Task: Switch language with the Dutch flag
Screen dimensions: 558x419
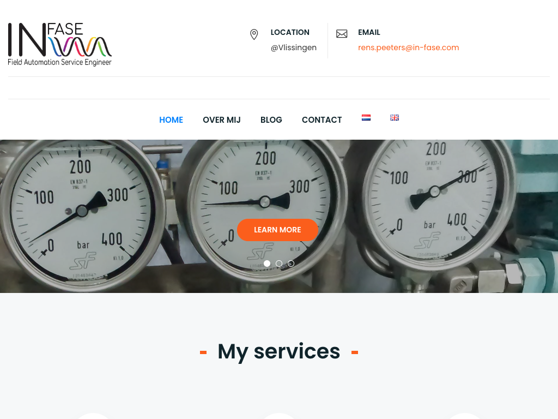Action: click(x=366, y=118)
